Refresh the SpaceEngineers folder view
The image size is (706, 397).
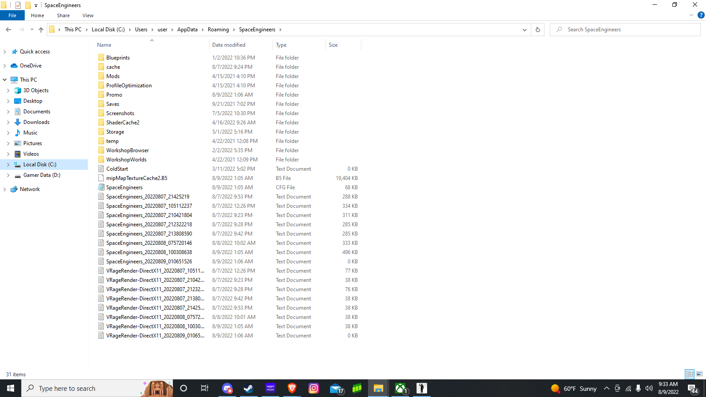tap(537, 30)
